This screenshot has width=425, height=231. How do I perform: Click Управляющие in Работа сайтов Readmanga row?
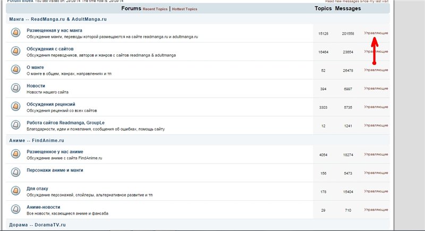point(376,125)
